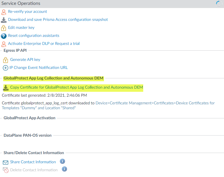
Task: Click the download icon for configuration snapshot
Action: [x=4, y=20]
